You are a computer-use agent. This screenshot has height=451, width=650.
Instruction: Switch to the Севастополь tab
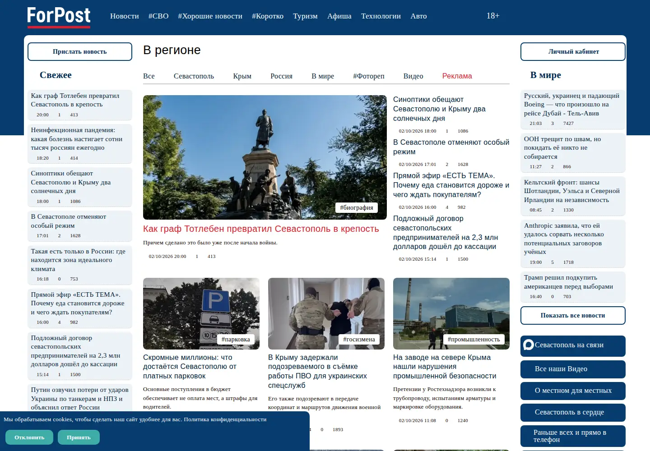(x=194, y=76)
